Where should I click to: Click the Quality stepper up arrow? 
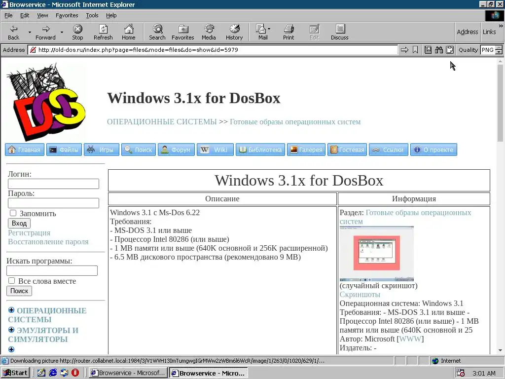click(x=499, y=48)
